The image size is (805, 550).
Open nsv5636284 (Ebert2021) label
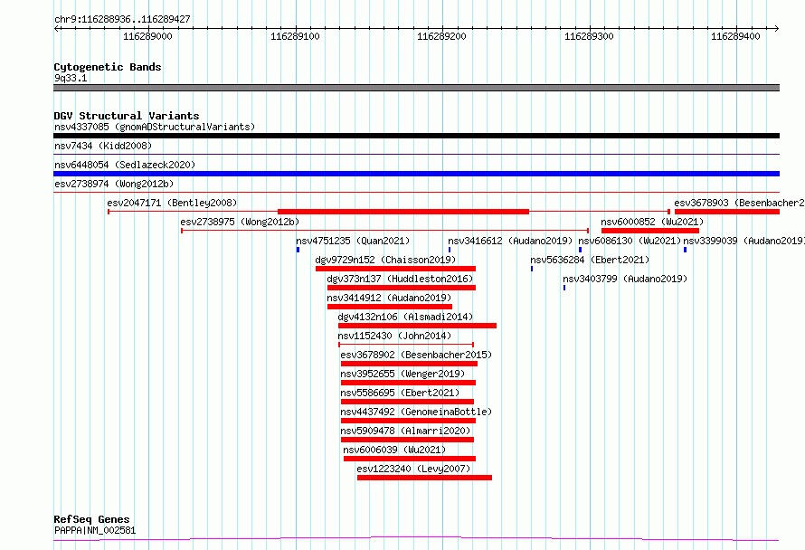[590, 260]
